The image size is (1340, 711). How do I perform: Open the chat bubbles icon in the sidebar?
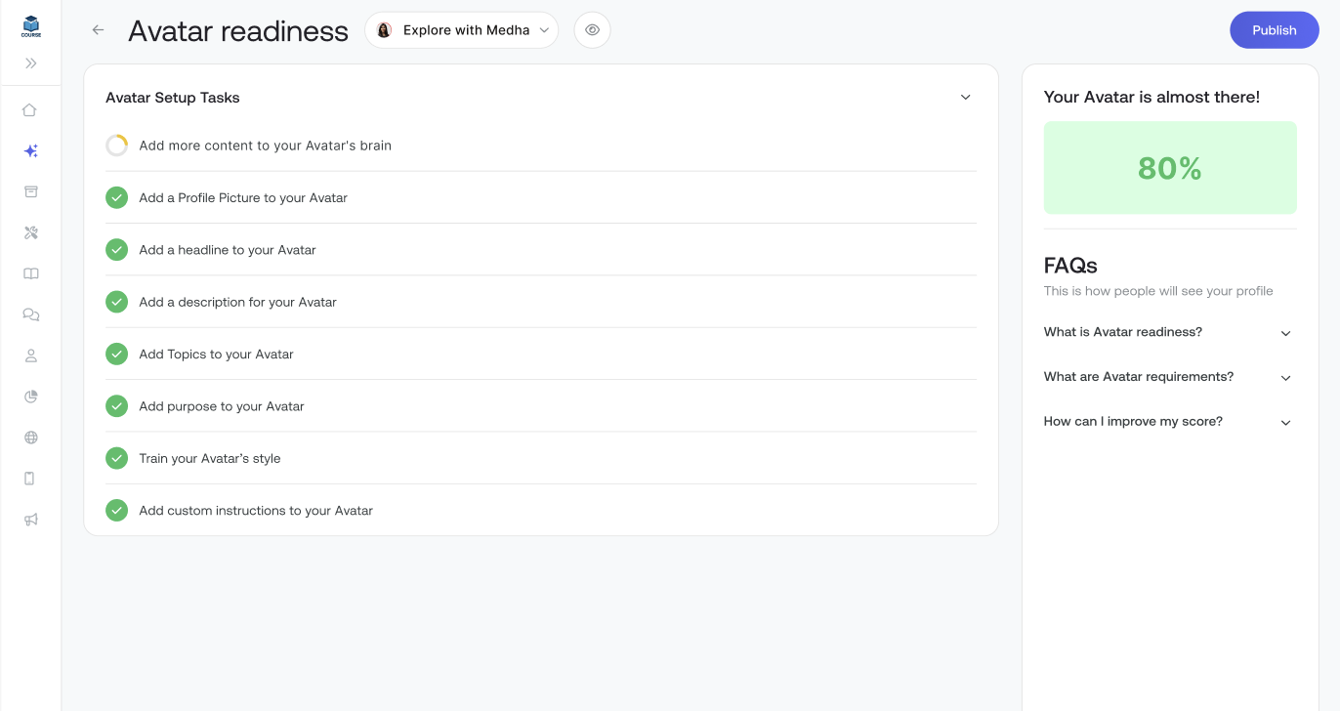pyautogui.click(x=30, y=314)
